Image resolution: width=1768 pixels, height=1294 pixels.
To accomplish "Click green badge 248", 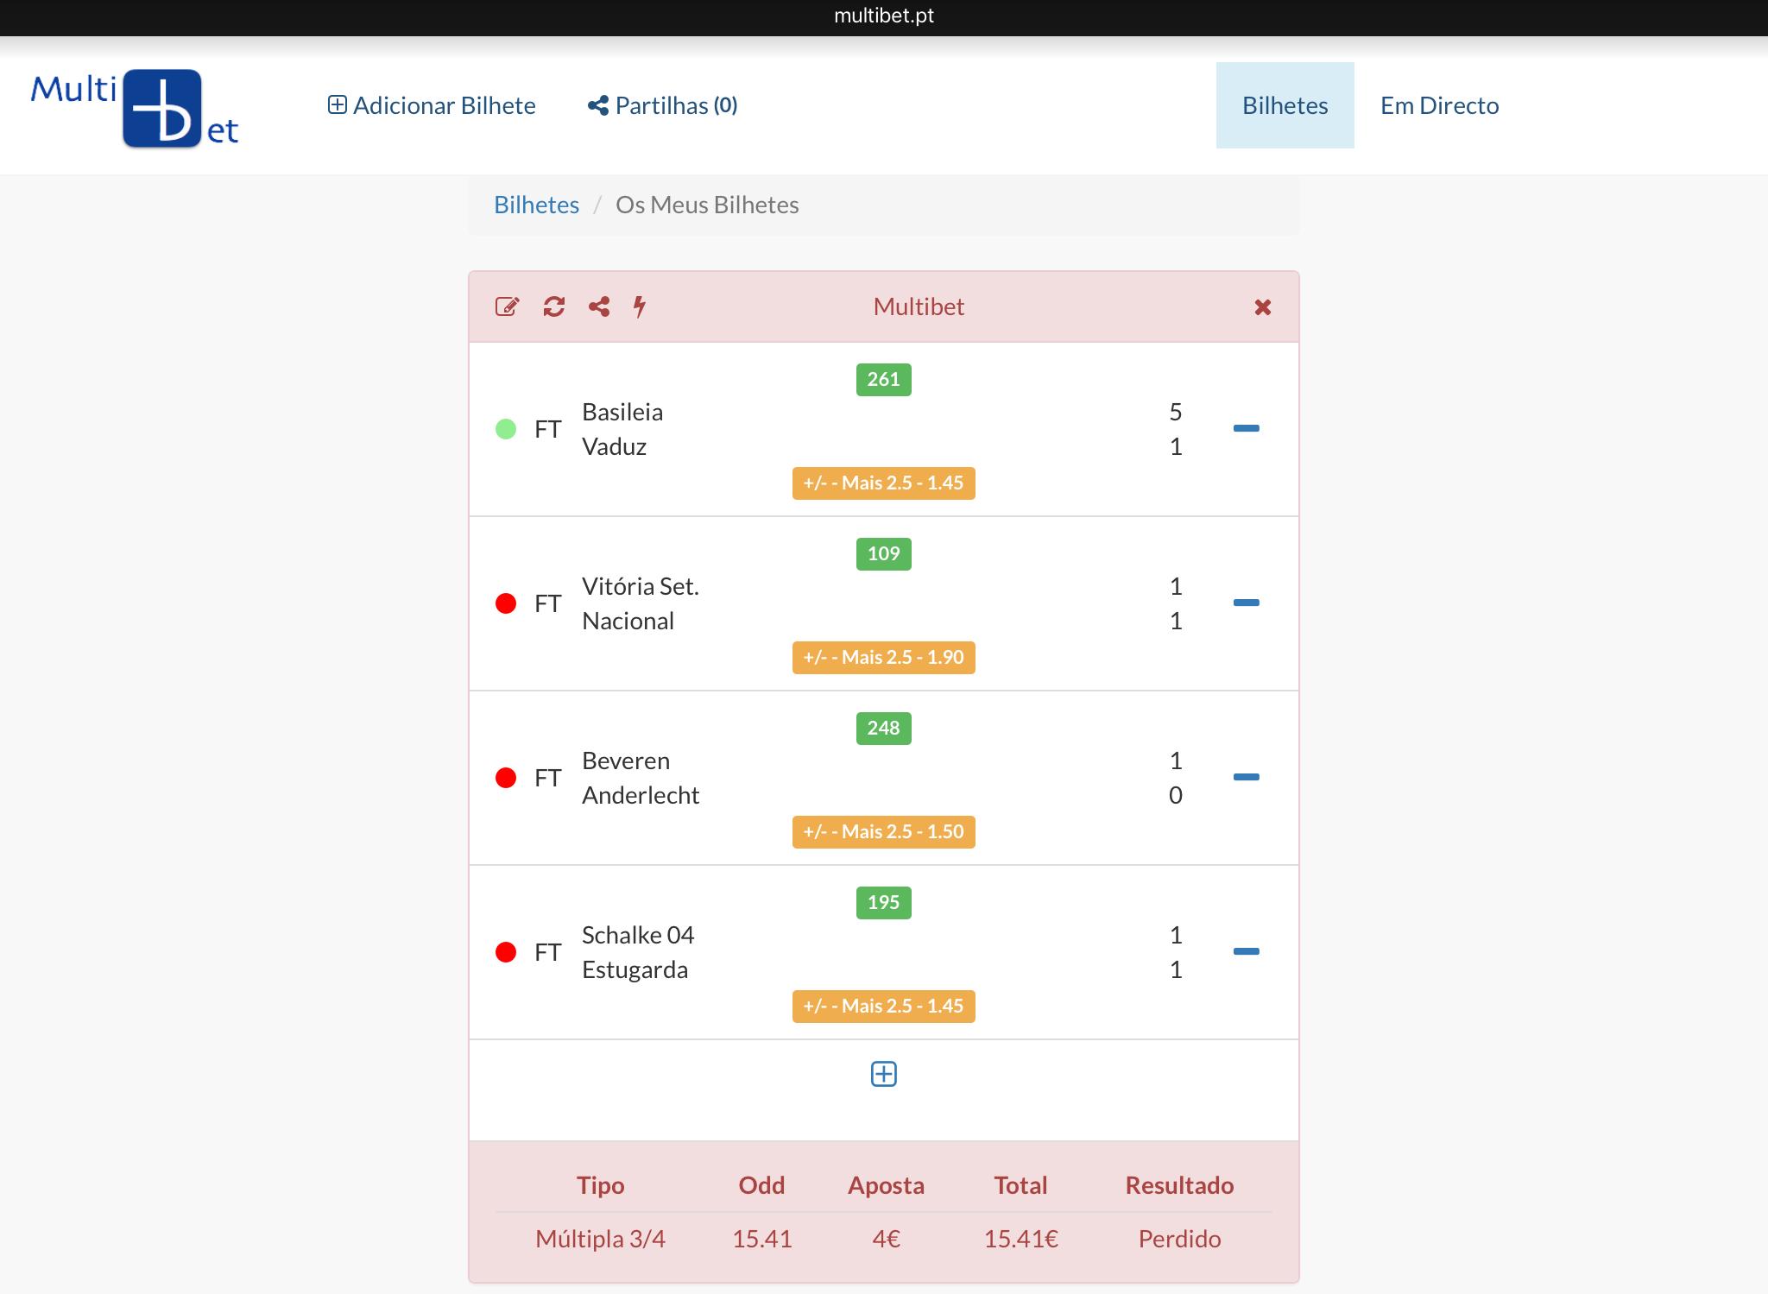I will [883, 729].
